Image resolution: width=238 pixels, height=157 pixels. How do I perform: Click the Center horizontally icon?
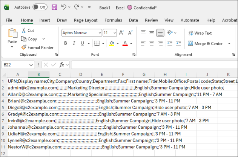[x=152, y=43]
